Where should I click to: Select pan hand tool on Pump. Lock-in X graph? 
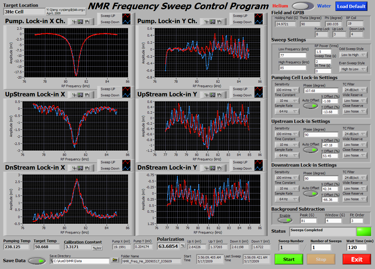(x=87, y=21)
